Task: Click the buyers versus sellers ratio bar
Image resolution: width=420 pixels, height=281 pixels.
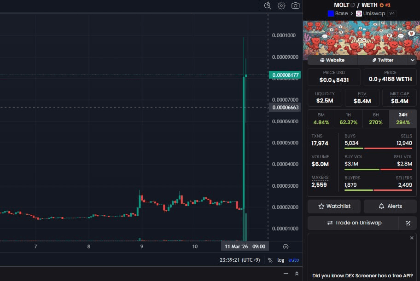Action: (x=378, y=190)
